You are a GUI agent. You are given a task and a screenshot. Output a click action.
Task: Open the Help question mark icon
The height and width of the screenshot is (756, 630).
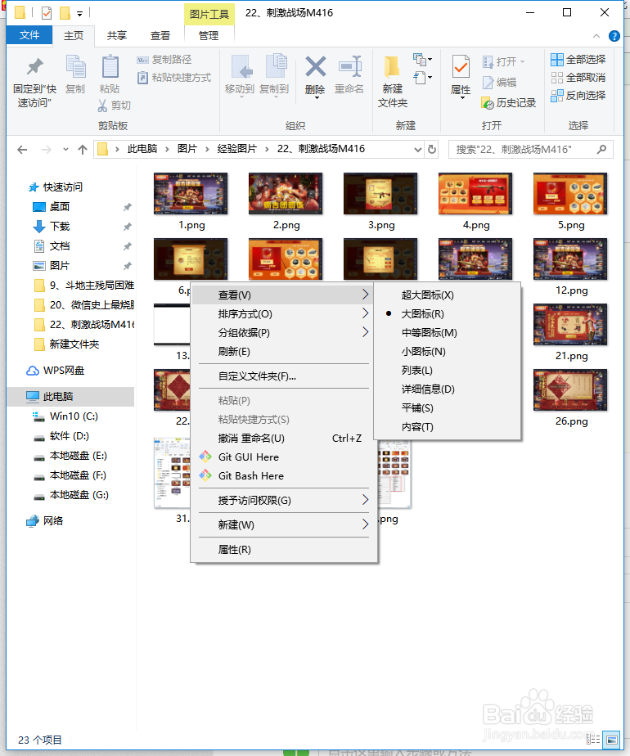tap(614, 36)
